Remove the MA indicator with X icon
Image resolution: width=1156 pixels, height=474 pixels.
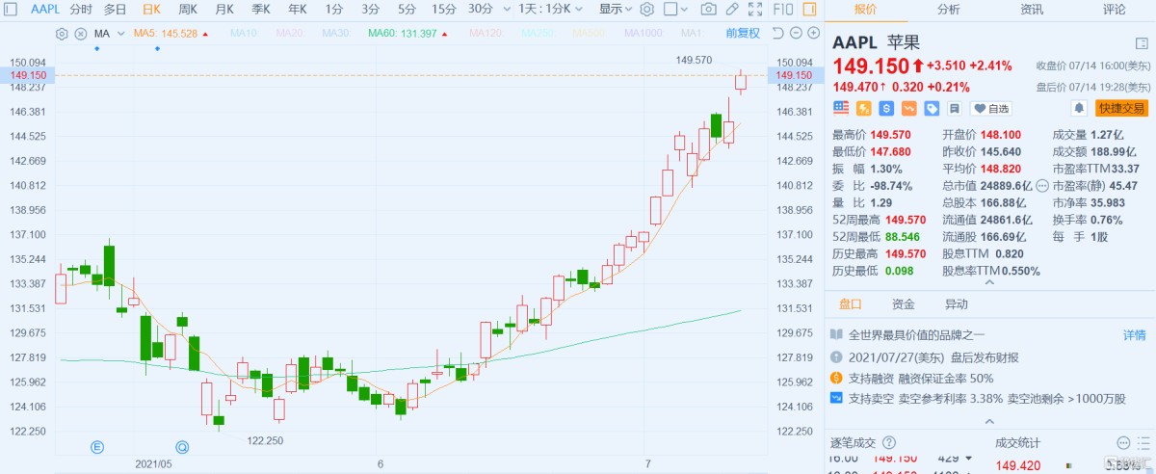(x=80, y=34)
